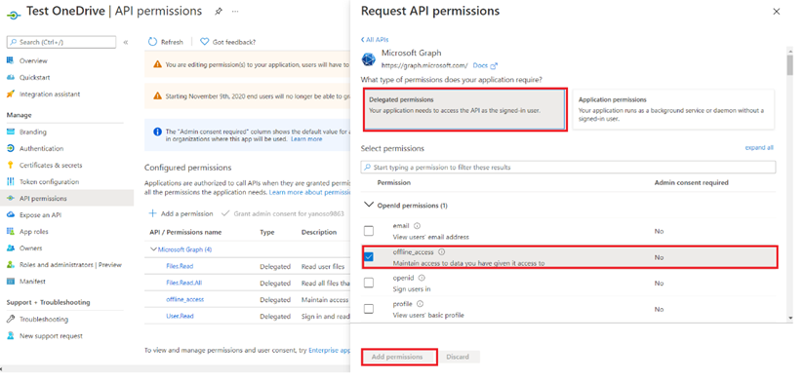Click the more options ellipsis in header
The width and height of the screenshot is (805, 381).
click(x=235, y=12)
